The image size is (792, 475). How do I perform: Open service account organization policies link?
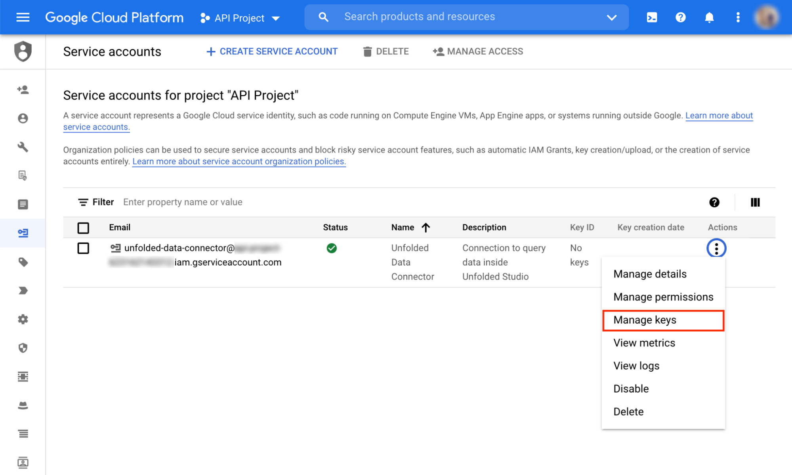(x=239, y=161)
